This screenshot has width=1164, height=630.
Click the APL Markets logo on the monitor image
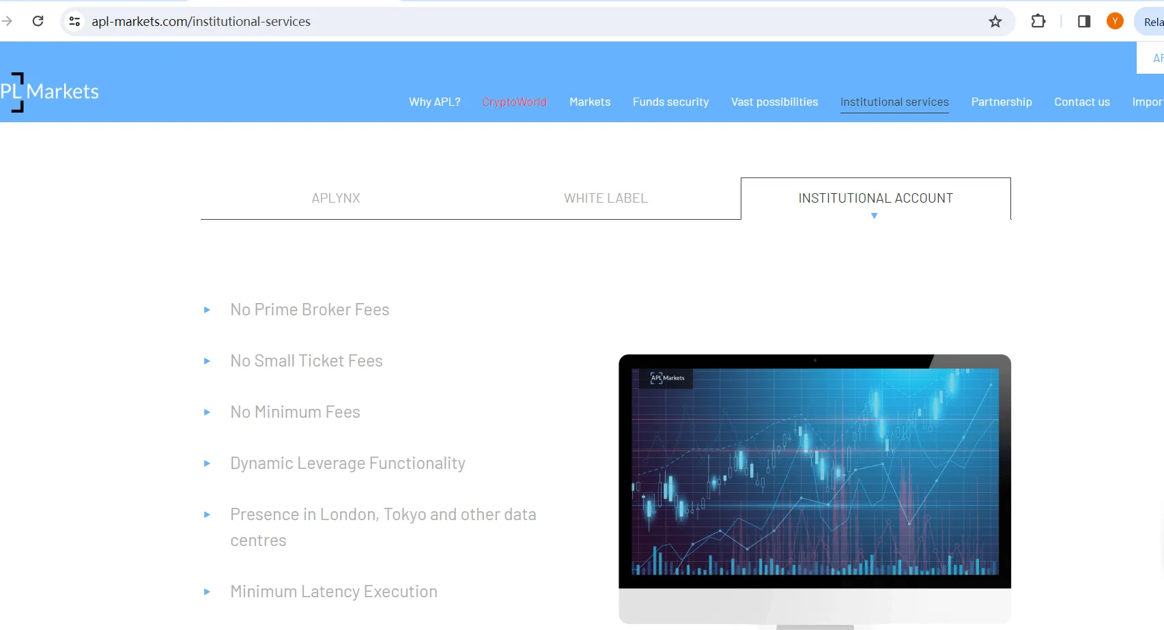coord(667,378)
